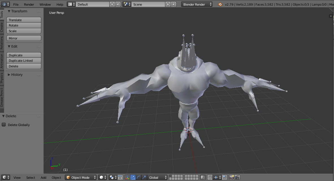Click the Mirror button

pyautogui.click(x=24, y=38)
